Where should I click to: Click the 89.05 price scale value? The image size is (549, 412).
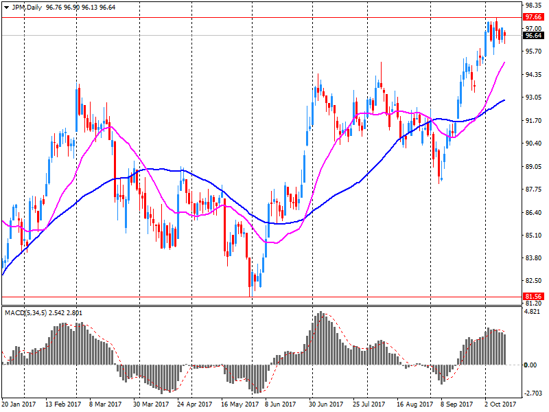(x=534, y=166)
